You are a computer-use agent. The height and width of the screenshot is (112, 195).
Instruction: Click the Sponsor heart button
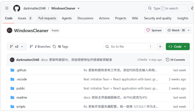pos(154,30)
